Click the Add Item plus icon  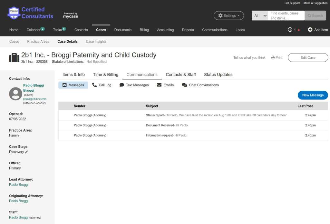310,30
